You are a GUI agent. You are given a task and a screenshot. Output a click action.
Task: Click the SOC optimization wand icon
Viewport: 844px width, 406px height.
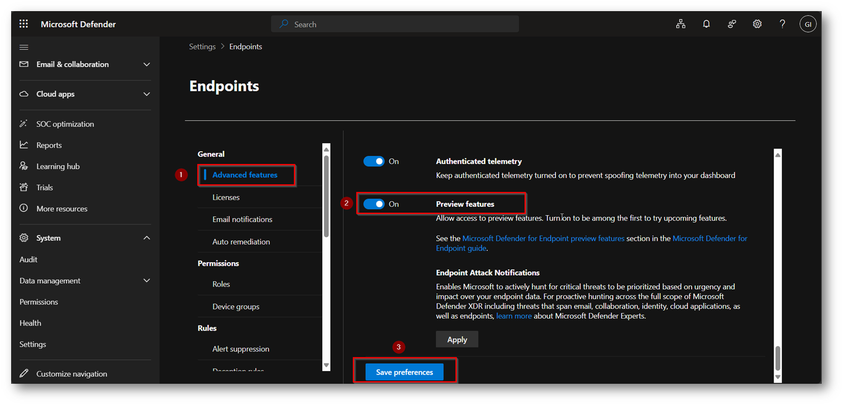[x=24, y=124]
